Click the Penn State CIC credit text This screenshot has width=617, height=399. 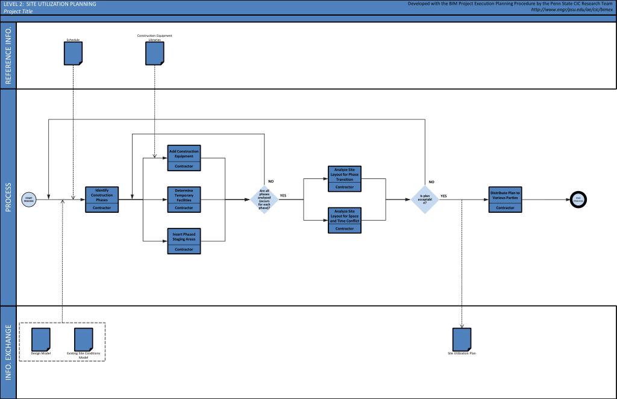(x=510, y=4)
